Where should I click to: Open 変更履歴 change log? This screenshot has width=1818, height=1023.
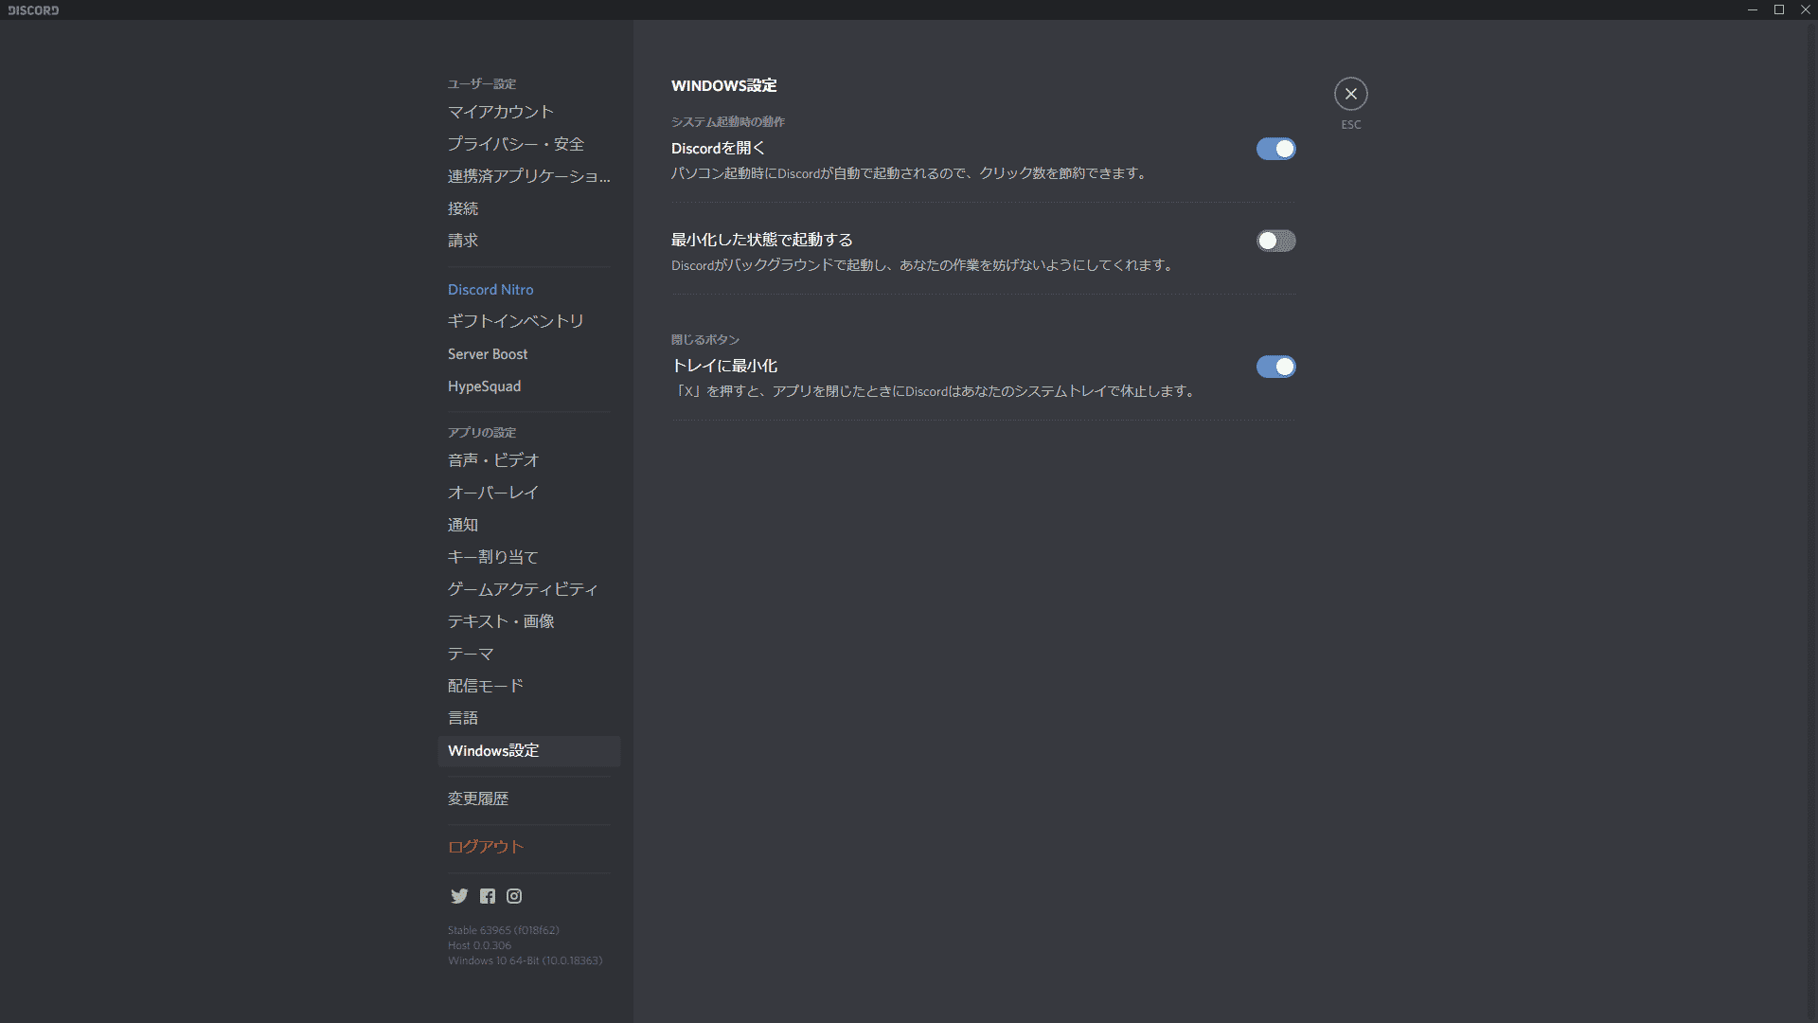pyautogui.click(x=529, y=799)
